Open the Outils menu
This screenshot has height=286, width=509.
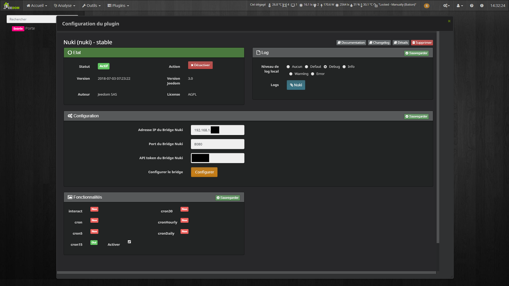[x=91, y=6]
